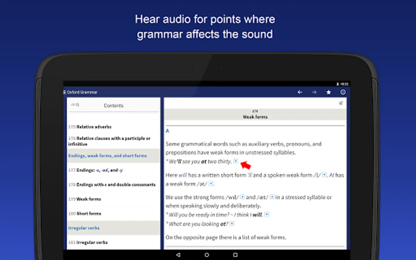Tap the Android back navigation button
This screenshot has width=416, height=260.
178,255
